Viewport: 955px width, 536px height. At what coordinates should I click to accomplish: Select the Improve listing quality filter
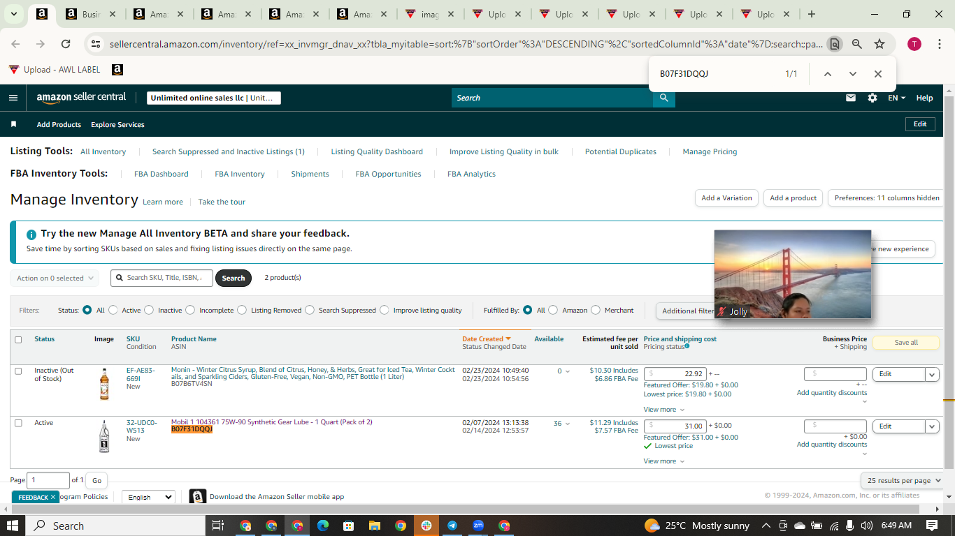(x=385, y=310)
